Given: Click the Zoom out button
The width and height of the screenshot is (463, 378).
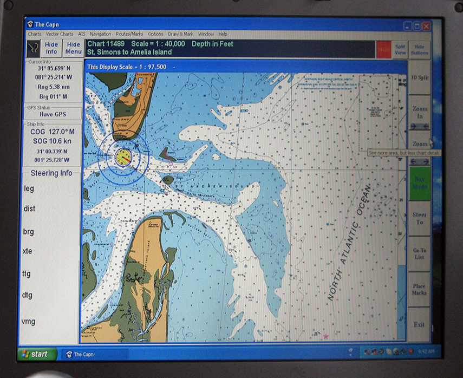Looking at the screenshot, I should (x=420, y=144).
